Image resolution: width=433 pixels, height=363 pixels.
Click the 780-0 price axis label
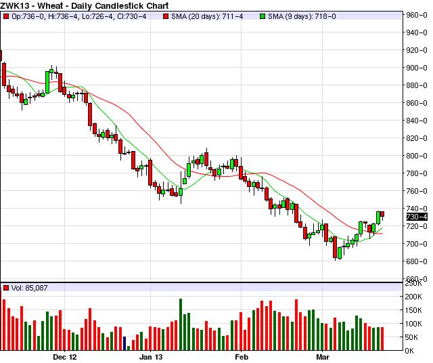pos(417,173)
